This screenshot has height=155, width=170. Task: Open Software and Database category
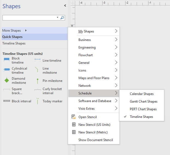(x=94, y=101)
